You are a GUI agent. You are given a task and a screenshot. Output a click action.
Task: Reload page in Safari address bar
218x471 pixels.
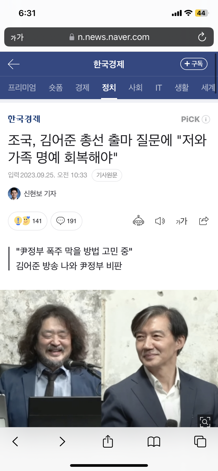[202, 37]
